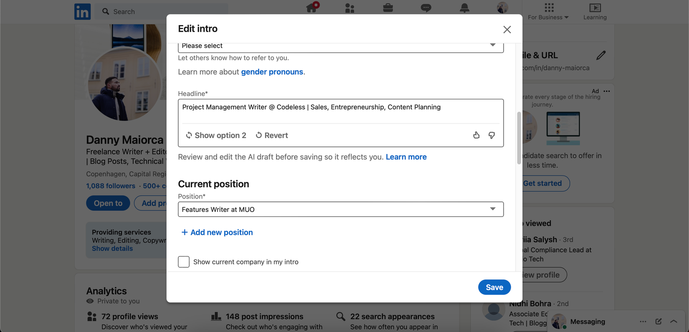Open the gender pronouns link

pos(272,72)
